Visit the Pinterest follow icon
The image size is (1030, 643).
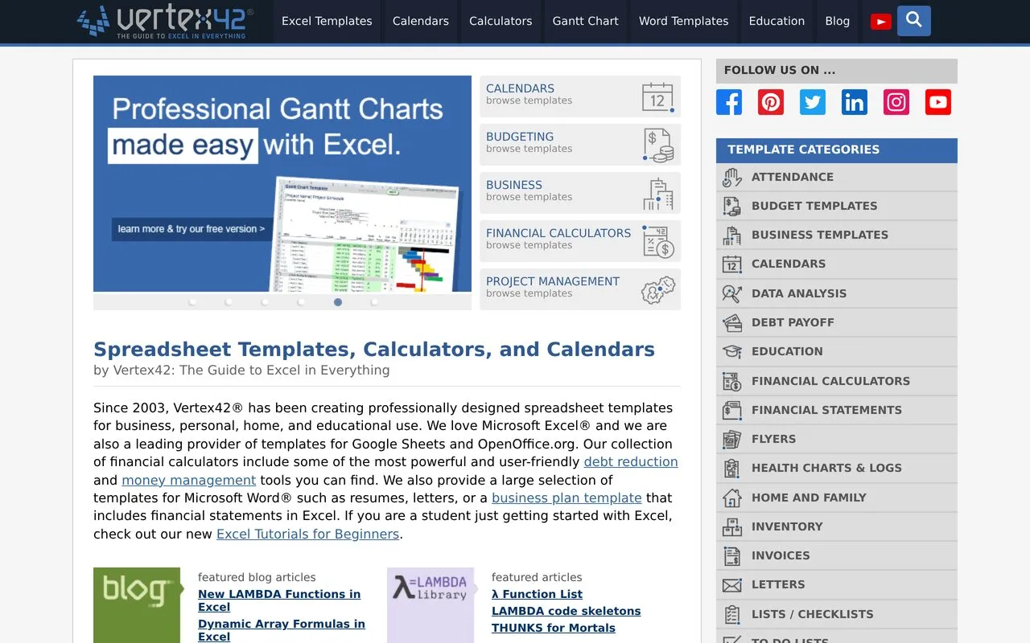click(x=771, y=102)
